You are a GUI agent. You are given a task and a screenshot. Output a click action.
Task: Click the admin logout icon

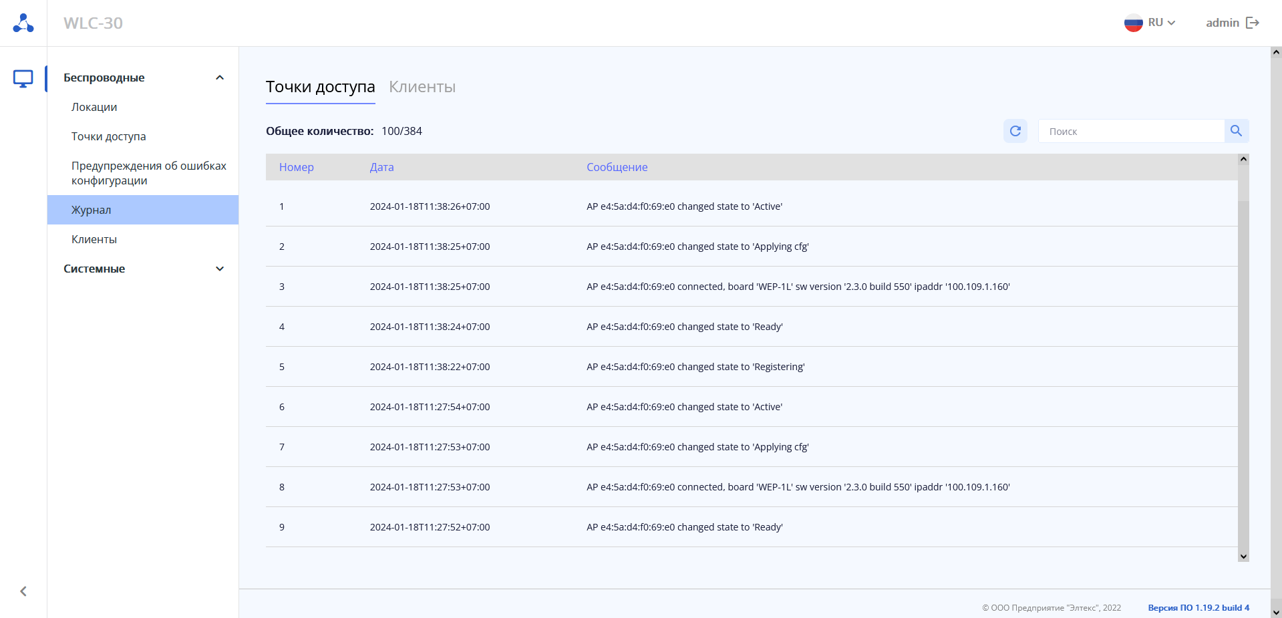coord(1253,23)
